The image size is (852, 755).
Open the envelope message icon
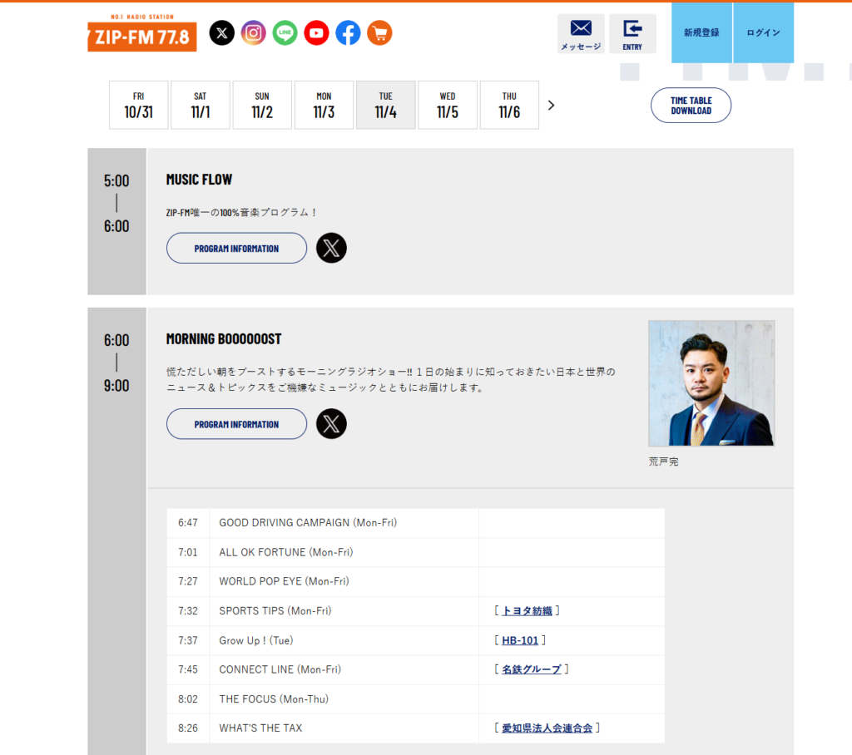click(x=581, y=33)
